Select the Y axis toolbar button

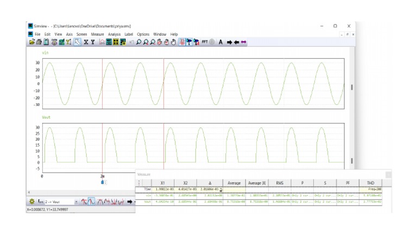point(93,42)
